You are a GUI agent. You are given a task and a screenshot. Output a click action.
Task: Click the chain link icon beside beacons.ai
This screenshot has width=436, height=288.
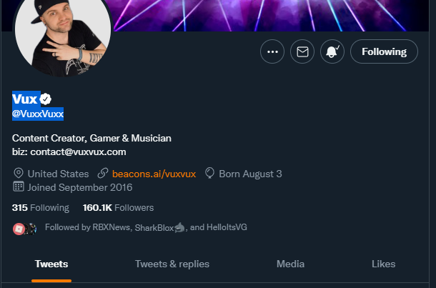(x=103, y=173)
